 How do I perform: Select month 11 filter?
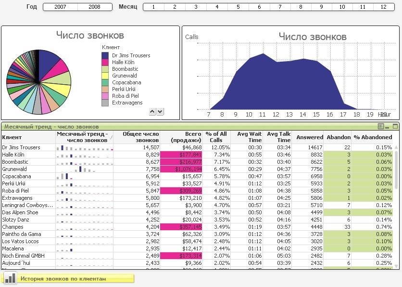[x=363, y=7]
